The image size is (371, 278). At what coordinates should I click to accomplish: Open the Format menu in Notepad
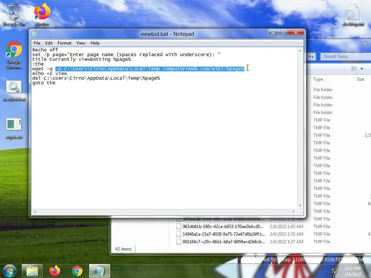coord(64,43)
